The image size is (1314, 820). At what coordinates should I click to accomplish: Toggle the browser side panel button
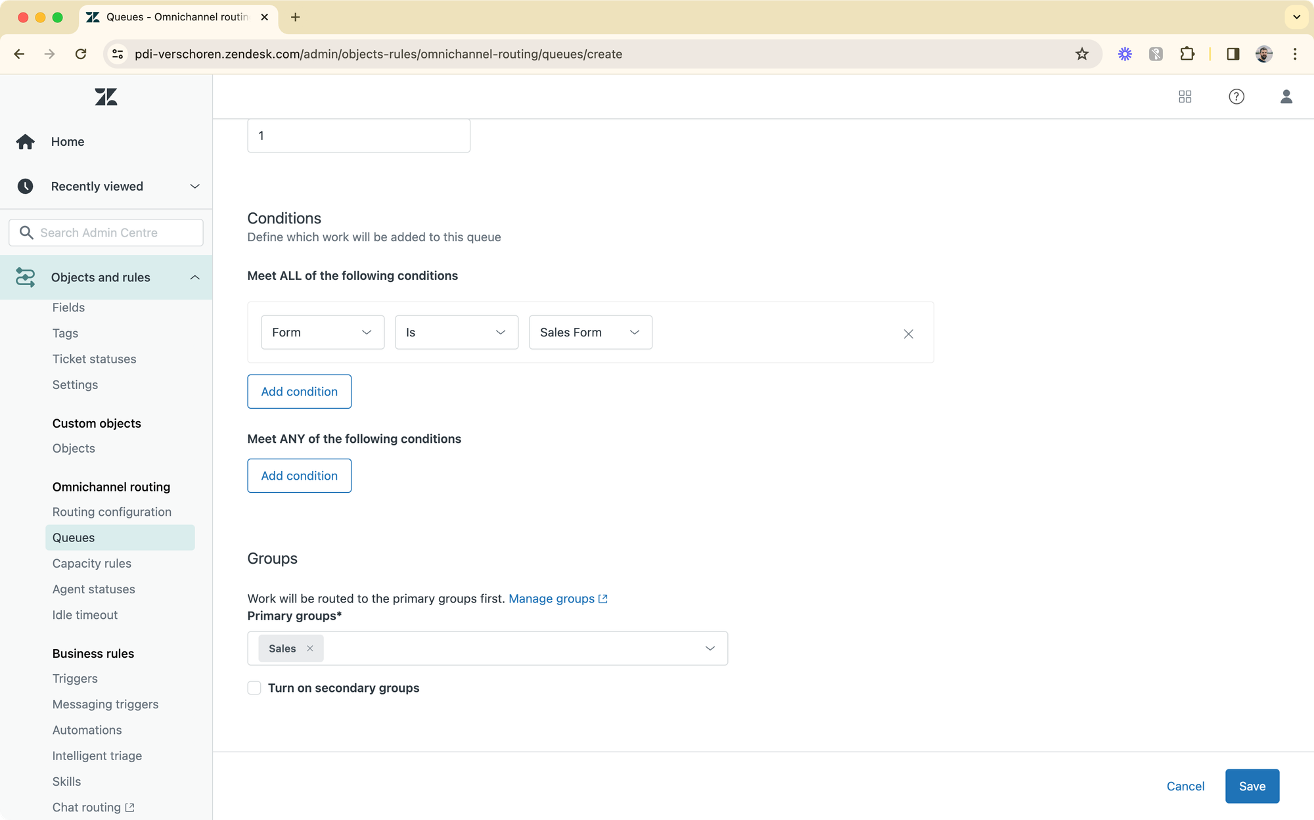pos(1233,54)
